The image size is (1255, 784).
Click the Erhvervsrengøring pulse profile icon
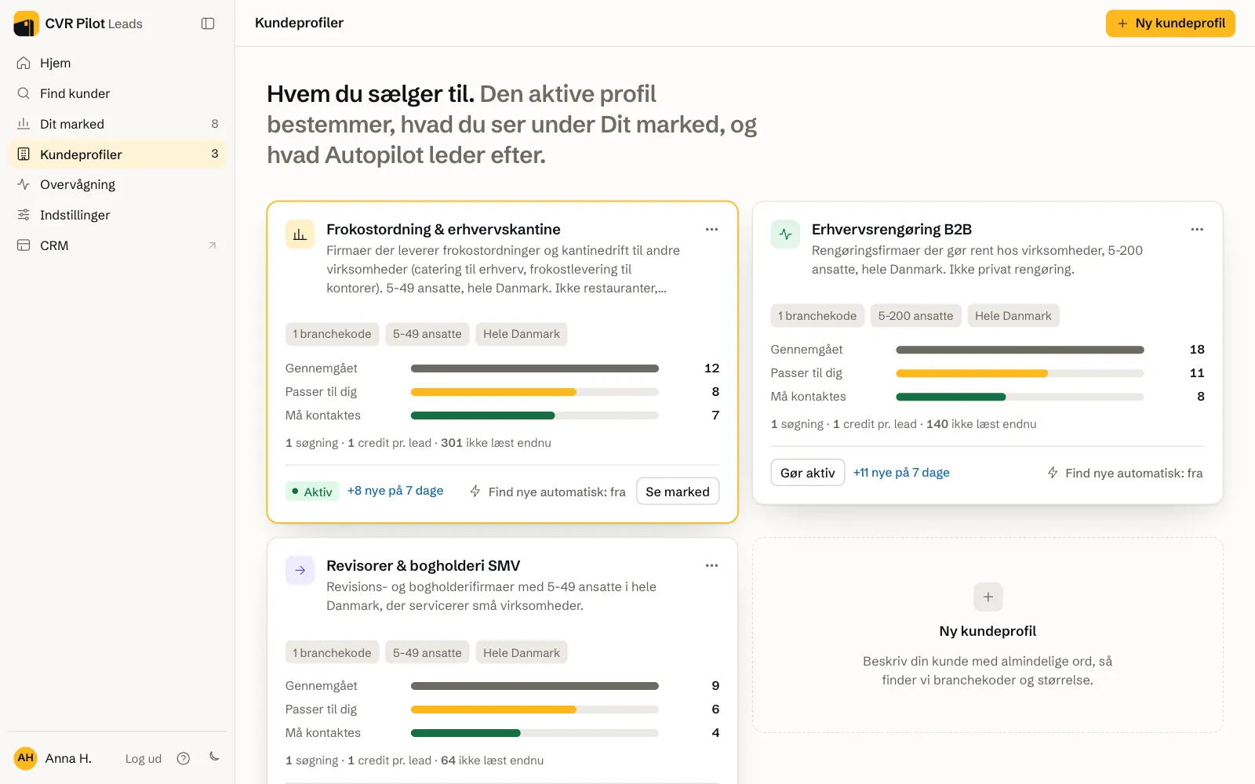coord(785,234)
